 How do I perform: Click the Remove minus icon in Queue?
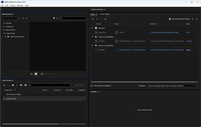(101, 19)
